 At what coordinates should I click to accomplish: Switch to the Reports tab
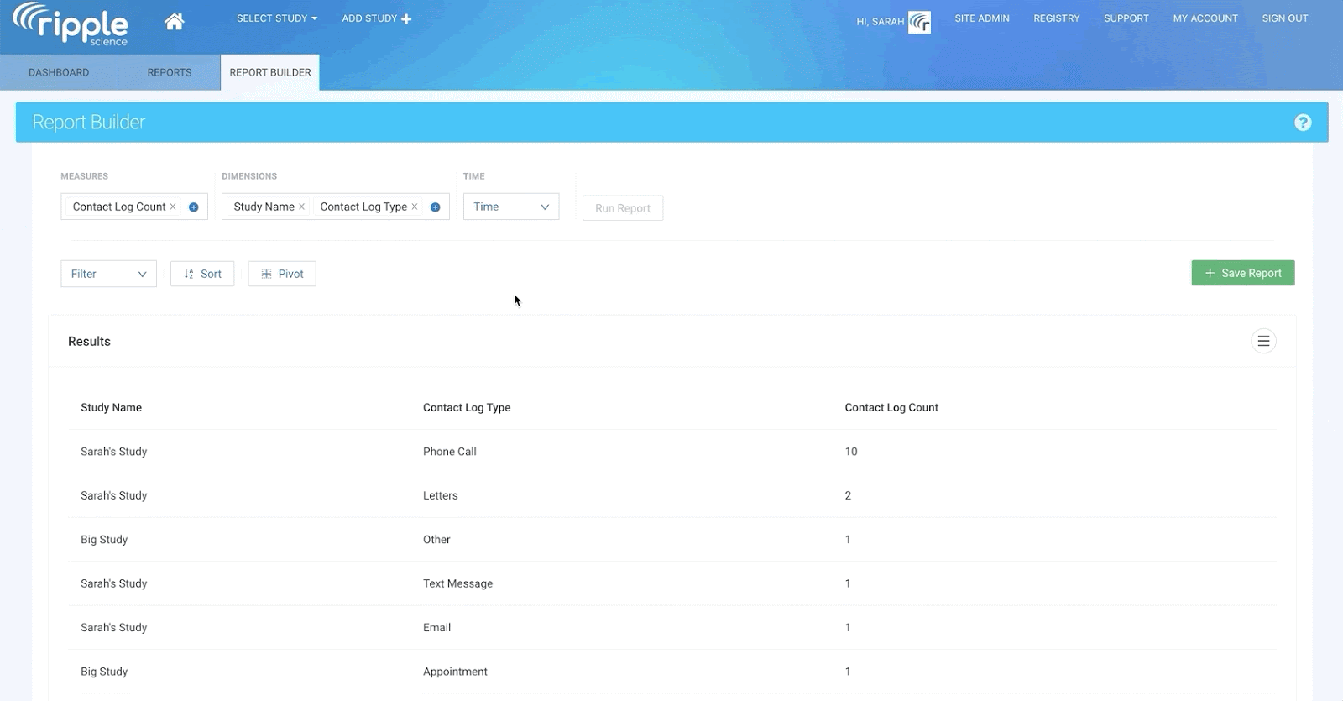tap(169, 72)
